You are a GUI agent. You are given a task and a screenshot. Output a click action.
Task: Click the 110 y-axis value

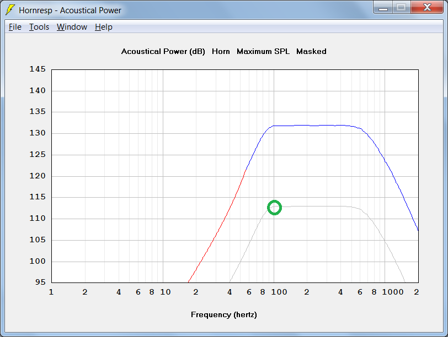pyautogui.click(x=38, y=218)
